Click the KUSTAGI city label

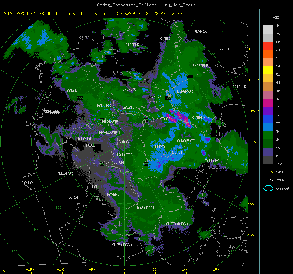[x=163, y=119]
